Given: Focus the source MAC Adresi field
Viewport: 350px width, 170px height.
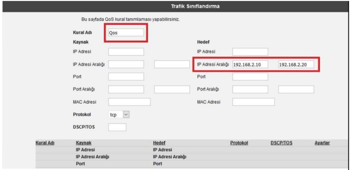Looking at the screenshot, I should point(129,102).
